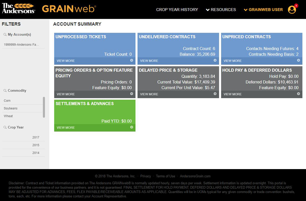This screenshot has width=306, height=201.
Task: Expand the GRAINweb User dropdown chevron
Action: [245, 10]
